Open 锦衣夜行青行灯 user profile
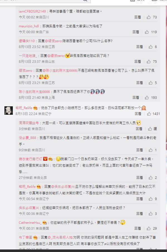The height and width of the screenshot is (252, 167). tap(30, 159)
